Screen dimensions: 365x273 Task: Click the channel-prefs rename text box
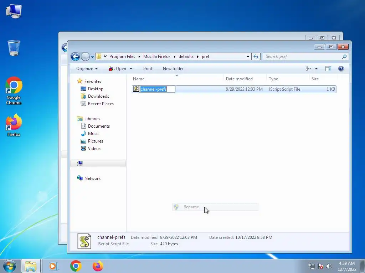click(157, 89)
